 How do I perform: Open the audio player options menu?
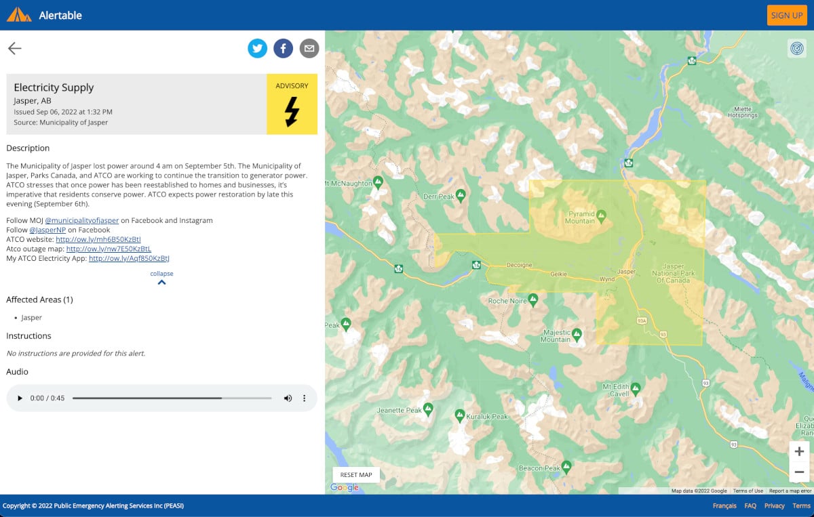tap(304, 398)
